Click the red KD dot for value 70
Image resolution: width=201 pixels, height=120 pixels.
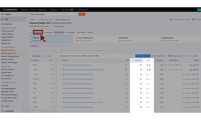(150, 70)
